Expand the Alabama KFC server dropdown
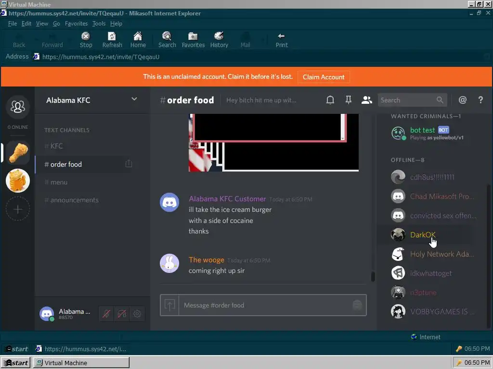The image size is (493, 369). pos(134,99)
